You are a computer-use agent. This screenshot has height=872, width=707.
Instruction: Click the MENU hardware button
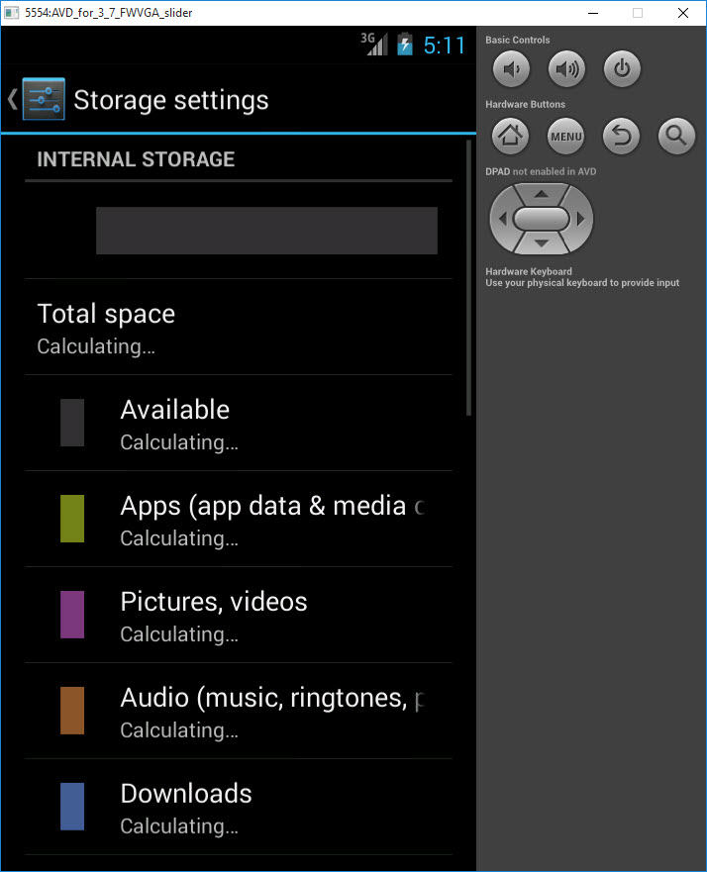(565, 136)
